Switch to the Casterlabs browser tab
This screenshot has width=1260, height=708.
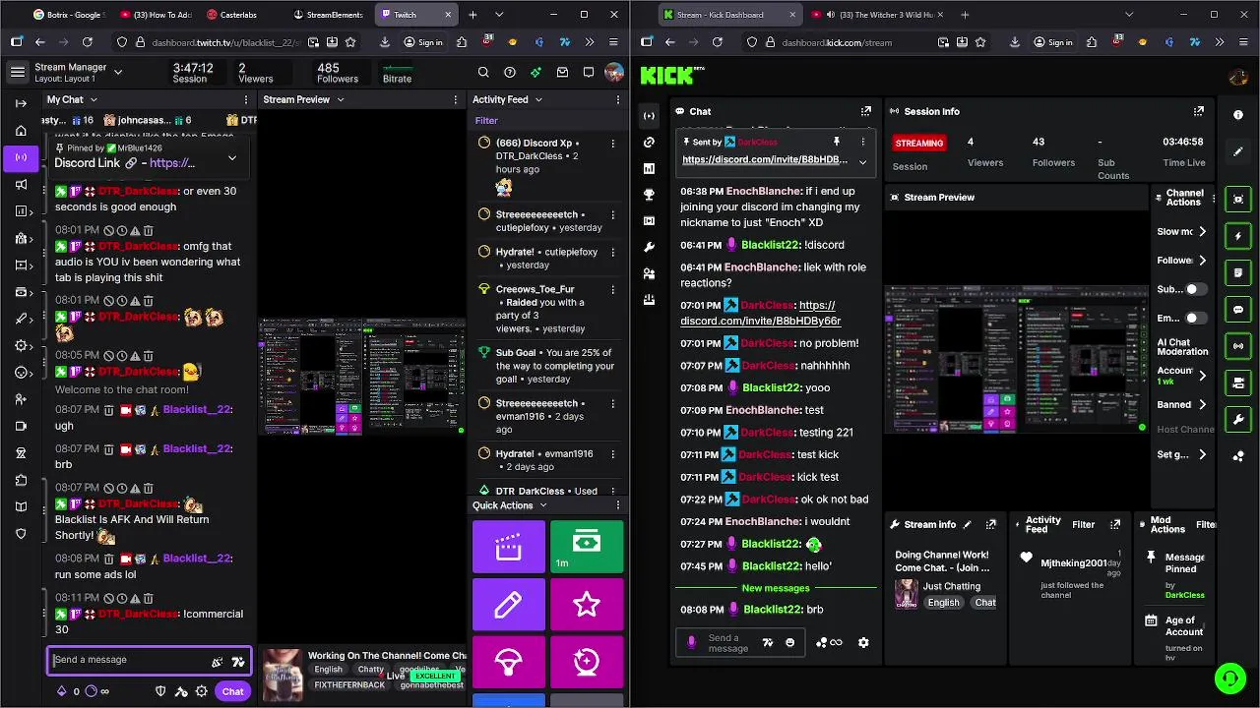click(x=239, y=15)
